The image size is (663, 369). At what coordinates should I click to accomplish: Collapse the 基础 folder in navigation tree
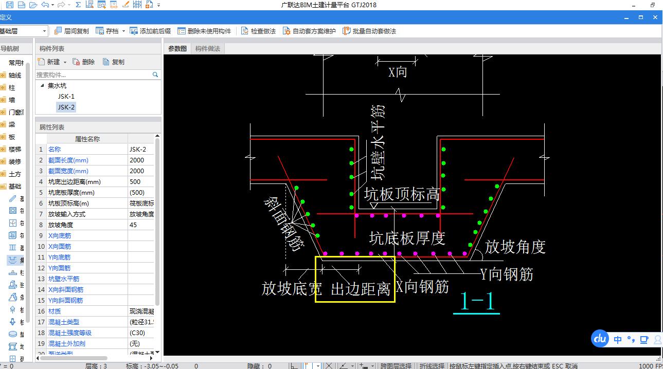[x=3, y=186]
